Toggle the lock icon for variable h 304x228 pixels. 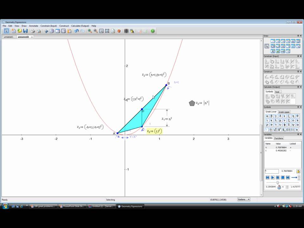click(x=298, y=171)
